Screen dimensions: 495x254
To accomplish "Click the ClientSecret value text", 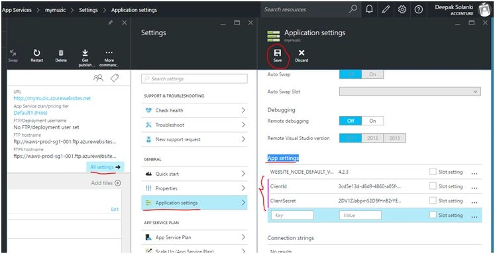I will click(370, 201).
